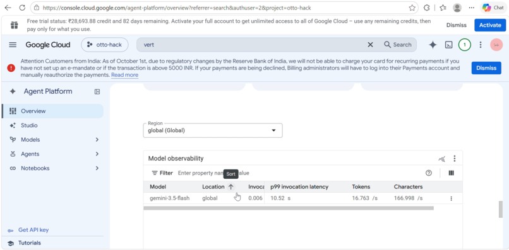Click the red alert warning icon
The height and width of the screenshot is (250, 509).
click(x=11, y=68)
